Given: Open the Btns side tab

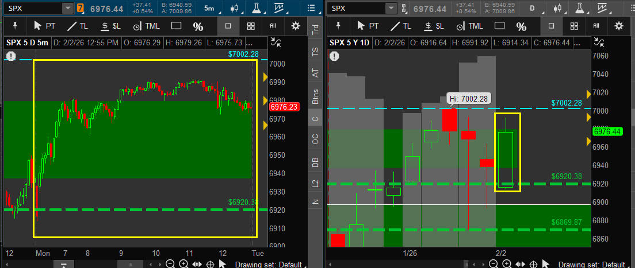Looking at the screenshot, I should click(x=315, y=98).
